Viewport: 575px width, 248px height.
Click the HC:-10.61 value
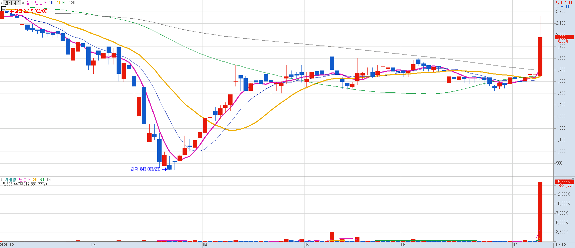pyautogui.click(x=563, y=6)
